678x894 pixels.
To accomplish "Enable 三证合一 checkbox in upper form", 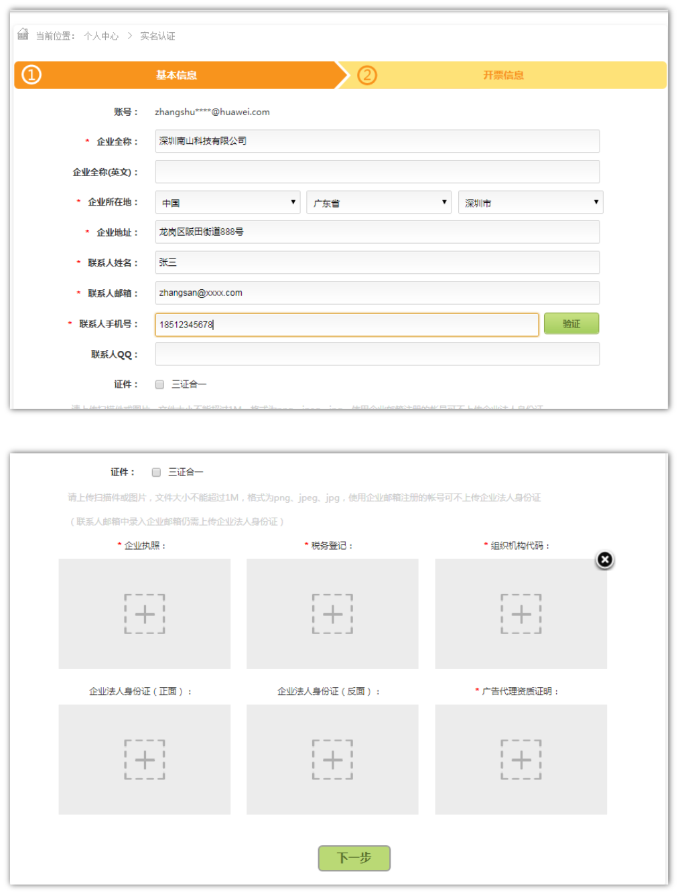I will 159,384.
